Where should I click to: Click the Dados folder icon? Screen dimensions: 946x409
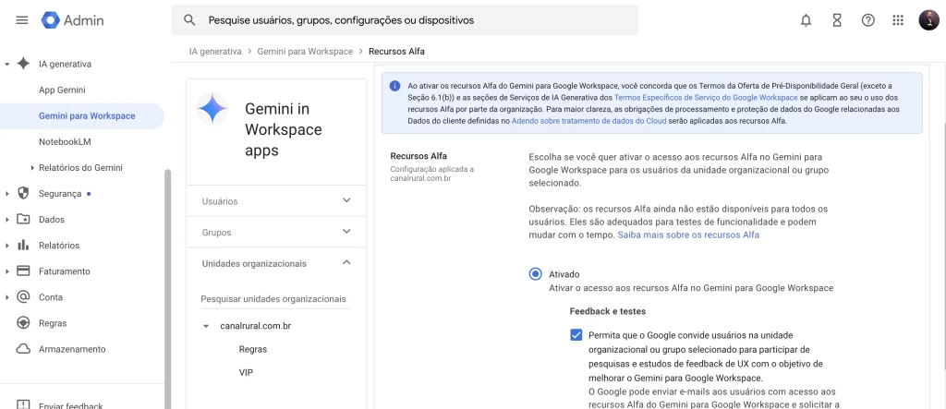tap(23, 219)
